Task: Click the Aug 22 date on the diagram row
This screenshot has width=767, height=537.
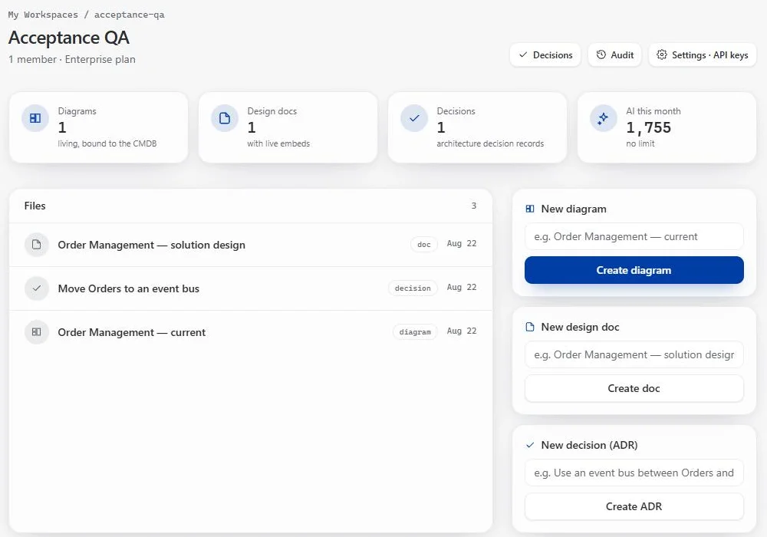Action: pyautogui.click(x=461, y=331)
